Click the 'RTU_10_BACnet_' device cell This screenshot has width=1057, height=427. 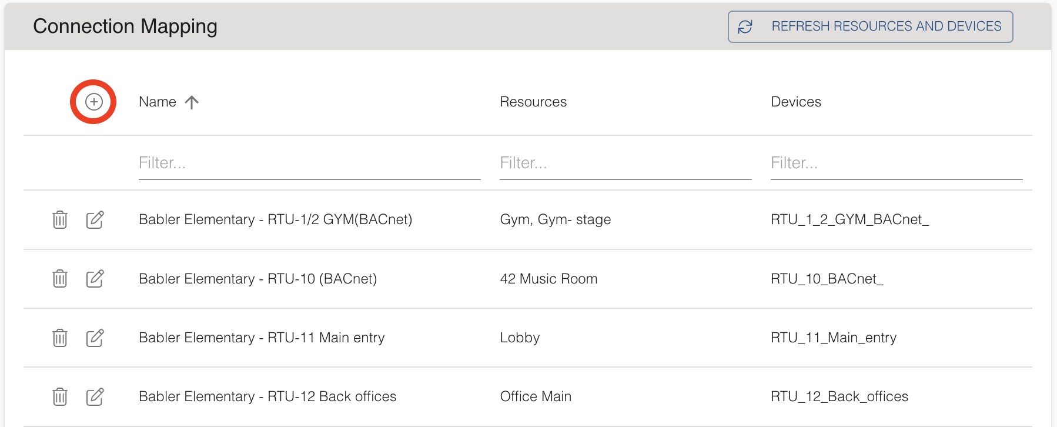[827, 278]
